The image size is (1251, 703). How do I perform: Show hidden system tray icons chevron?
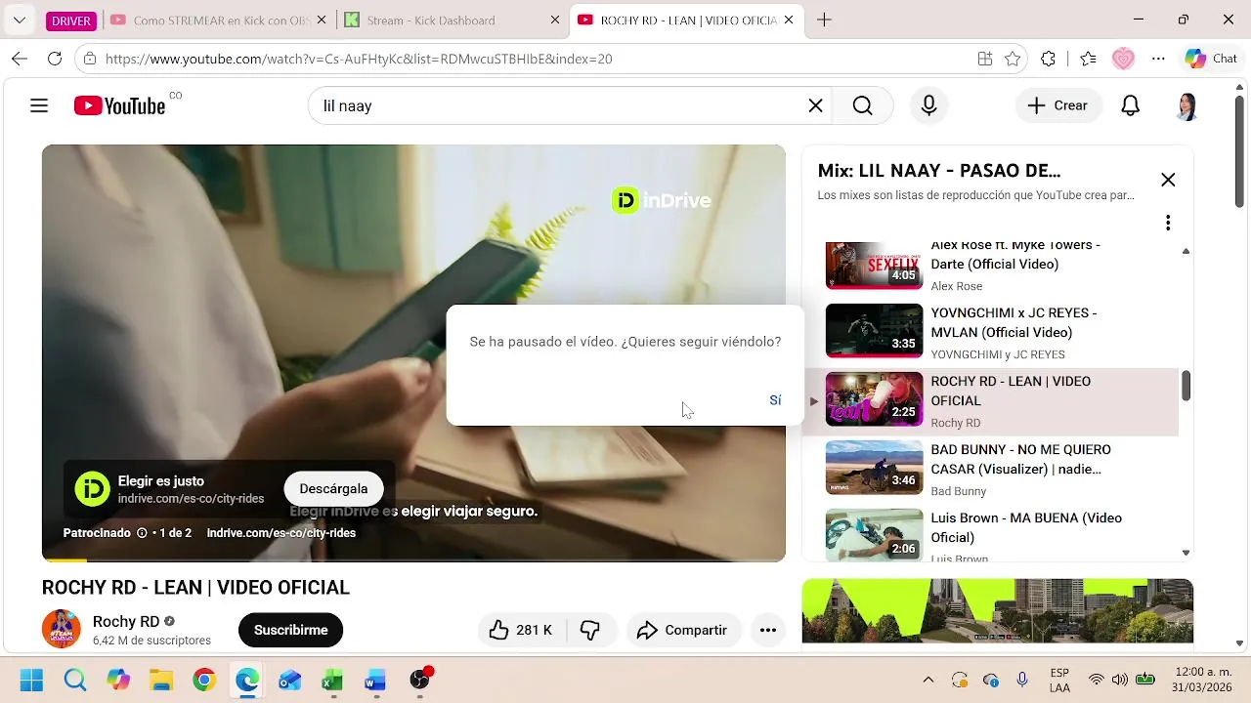[x=928, y=680]
